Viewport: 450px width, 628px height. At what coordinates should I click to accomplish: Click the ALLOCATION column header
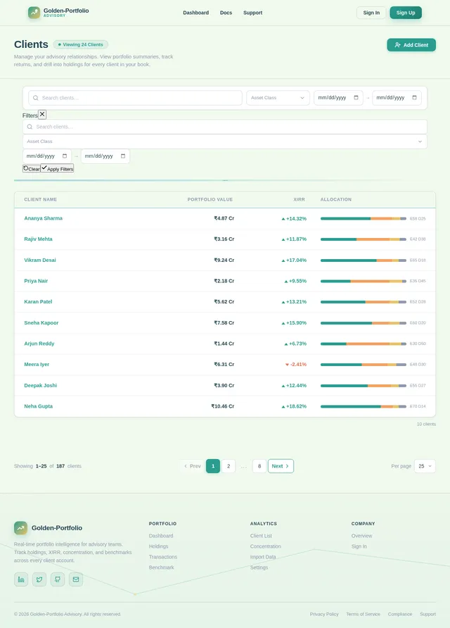pos(335,199)
